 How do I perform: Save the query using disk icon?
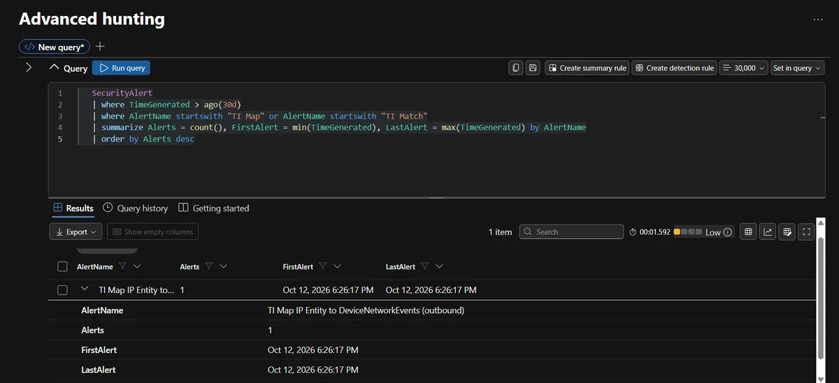(x=533, y=68)
